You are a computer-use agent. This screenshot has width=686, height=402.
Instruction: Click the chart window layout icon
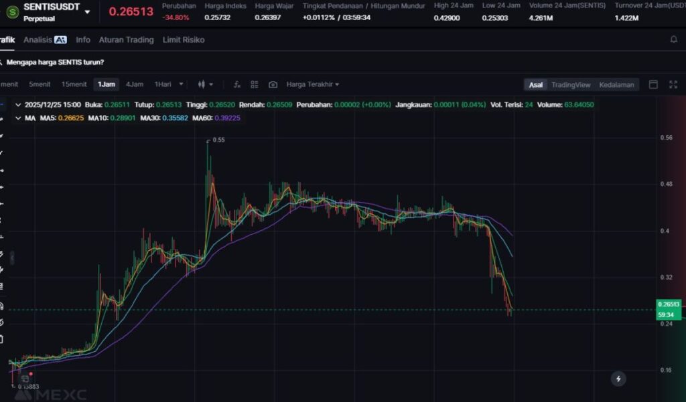[x=653, y=85]
